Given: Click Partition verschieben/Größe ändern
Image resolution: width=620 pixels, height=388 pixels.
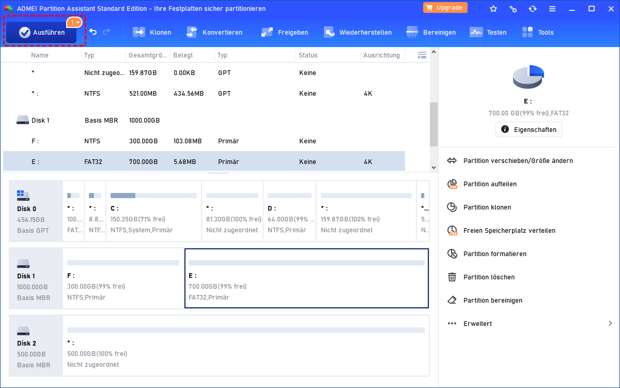Looking at the screenshot, I should 518,161.
